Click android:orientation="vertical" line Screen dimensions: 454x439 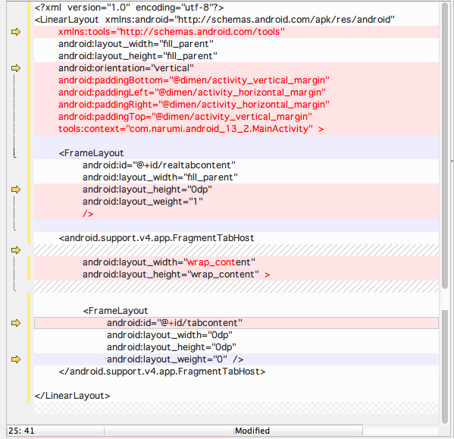pyautogui.click(x=126, y=68)
